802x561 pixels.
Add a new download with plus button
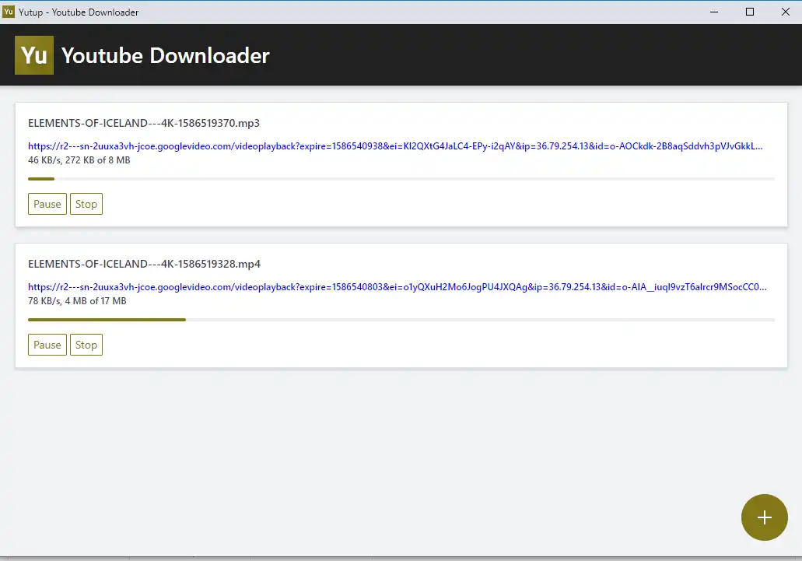[x=764, y=517]
